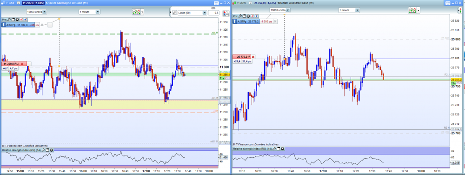Click DAX Relative strength index (RSI) label

(21, 150)
